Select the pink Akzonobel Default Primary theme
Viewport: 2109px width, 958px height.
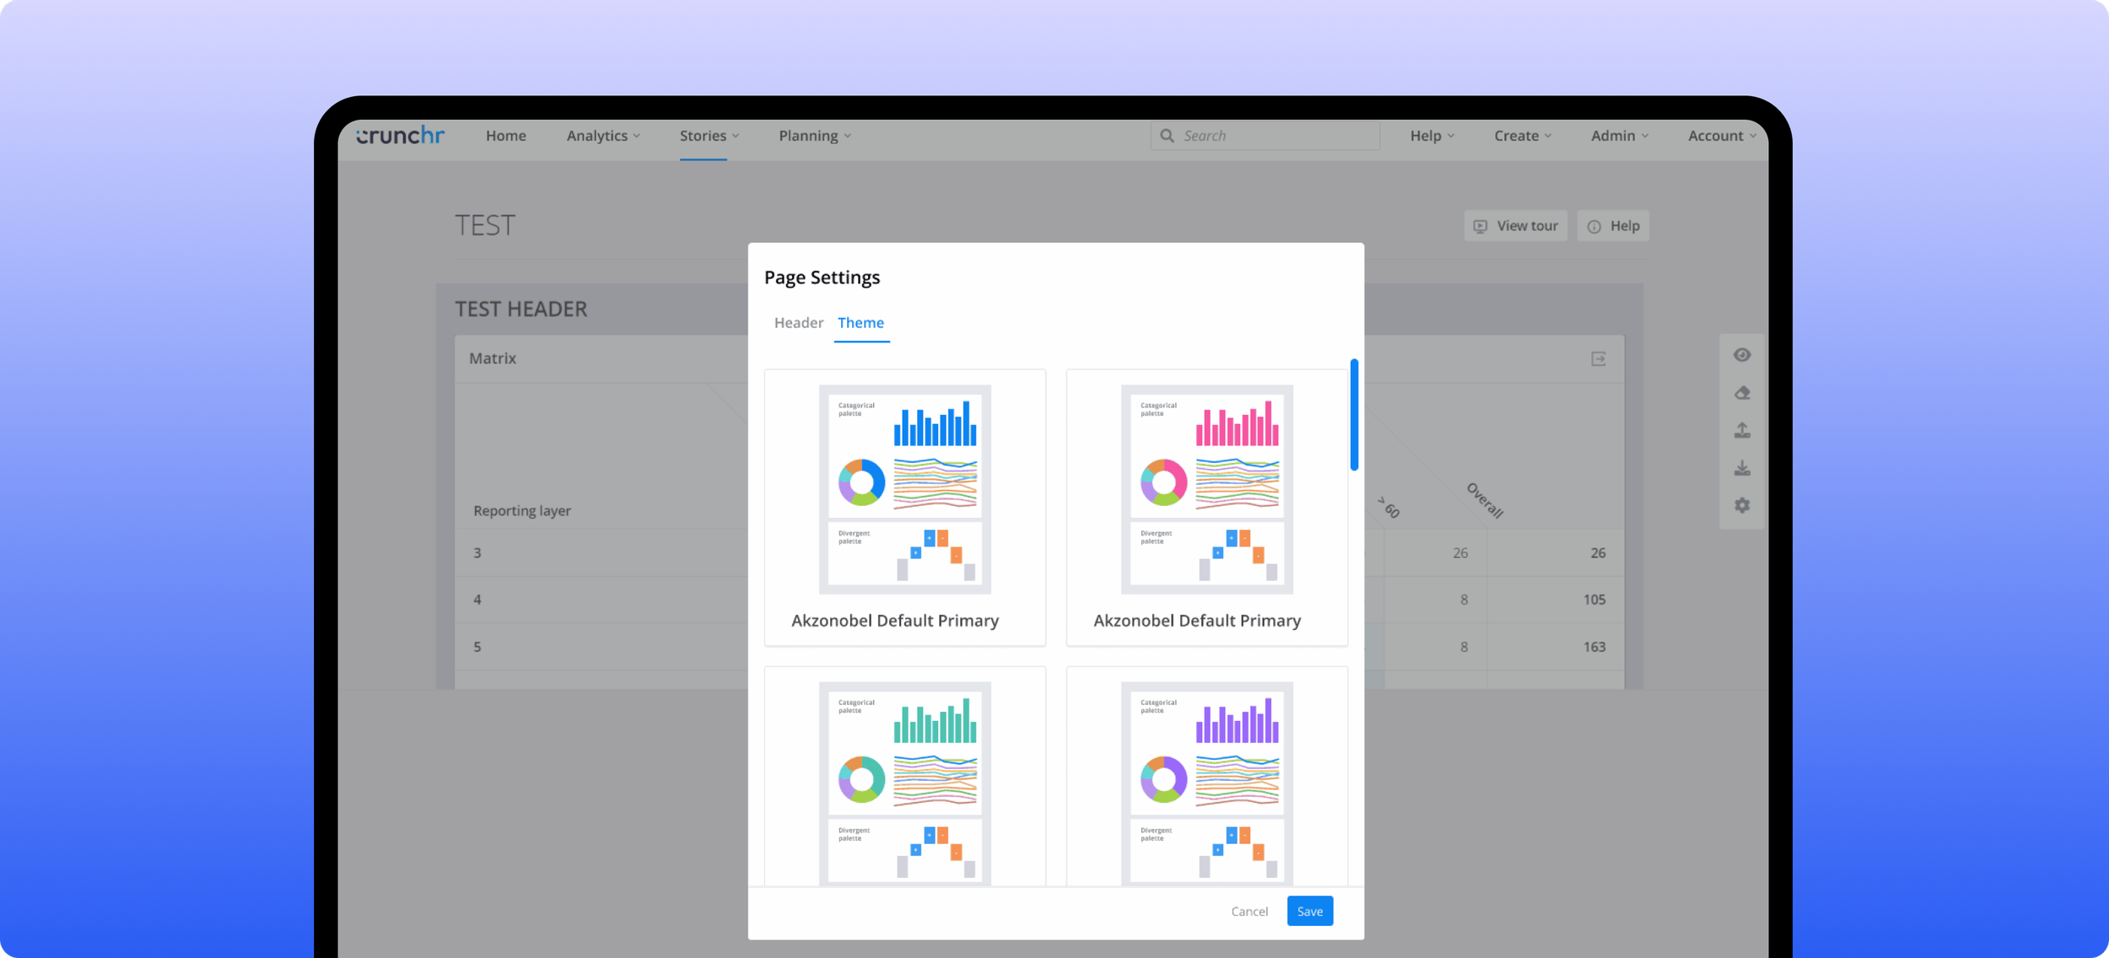coord(1206,507)
